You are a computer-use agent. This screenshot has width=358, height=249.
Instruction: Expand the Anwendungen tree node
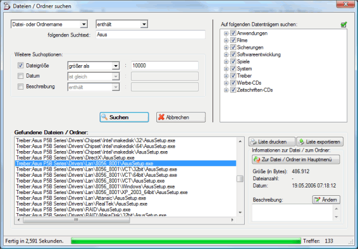(226, 33)
